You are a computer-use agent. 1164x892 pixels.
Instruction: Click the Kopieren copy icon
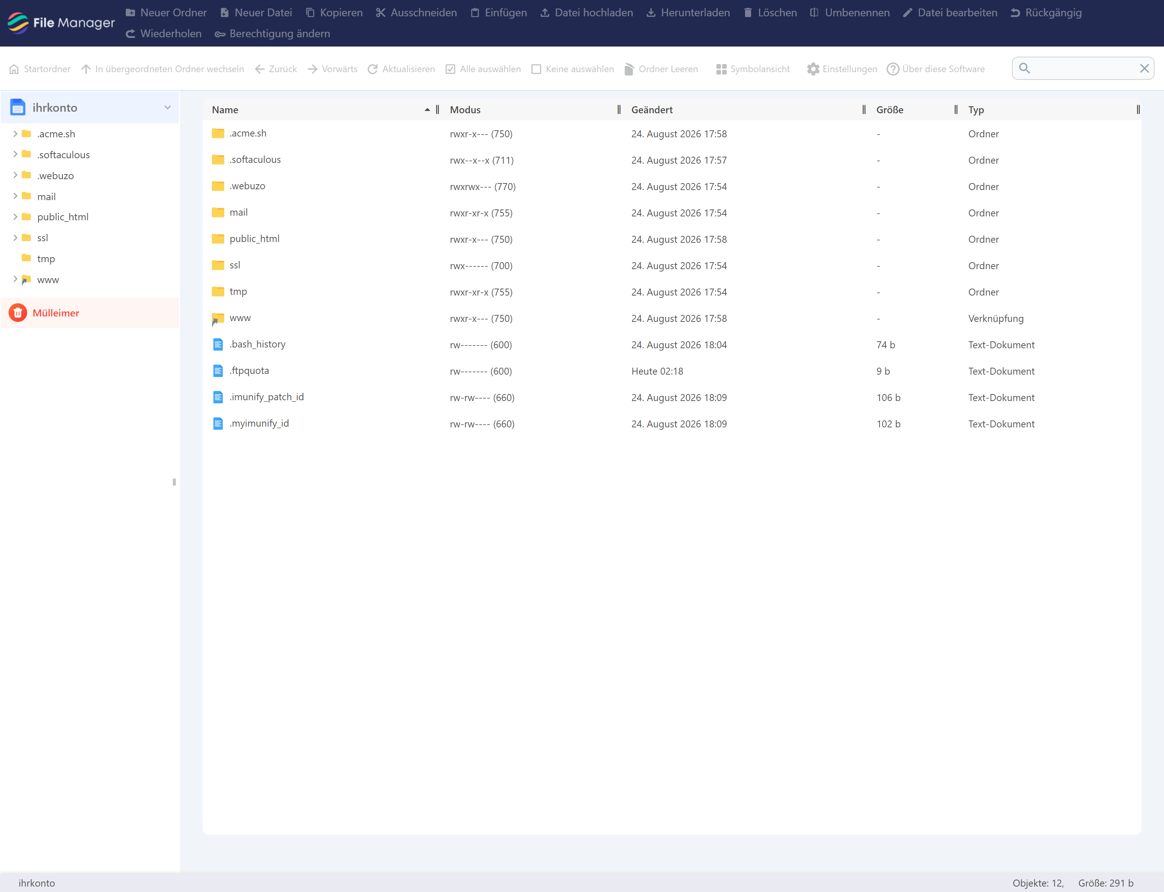pyautogui.click(x=310, y=12)
